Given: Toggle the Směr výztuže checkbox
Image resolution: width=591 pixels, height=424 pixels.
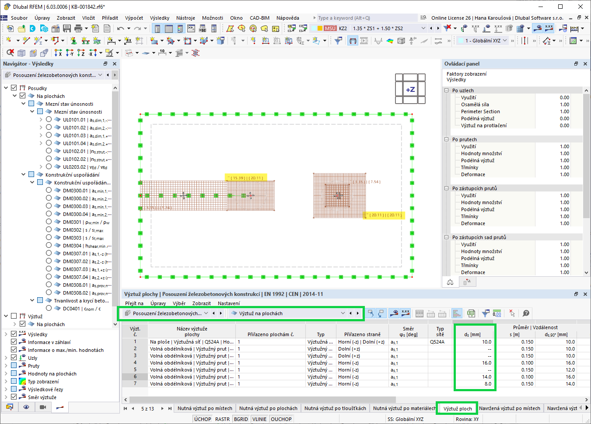Looking at the screenshot, I should [14, 397].
